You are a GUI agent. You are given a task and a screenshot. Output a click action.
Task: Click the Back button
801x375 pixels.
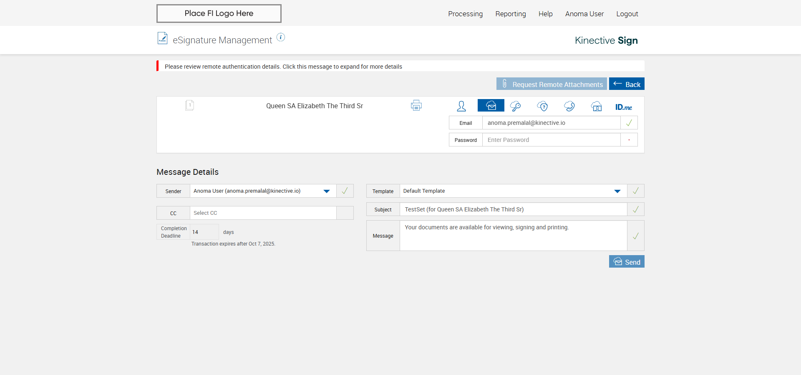point(627,84)
